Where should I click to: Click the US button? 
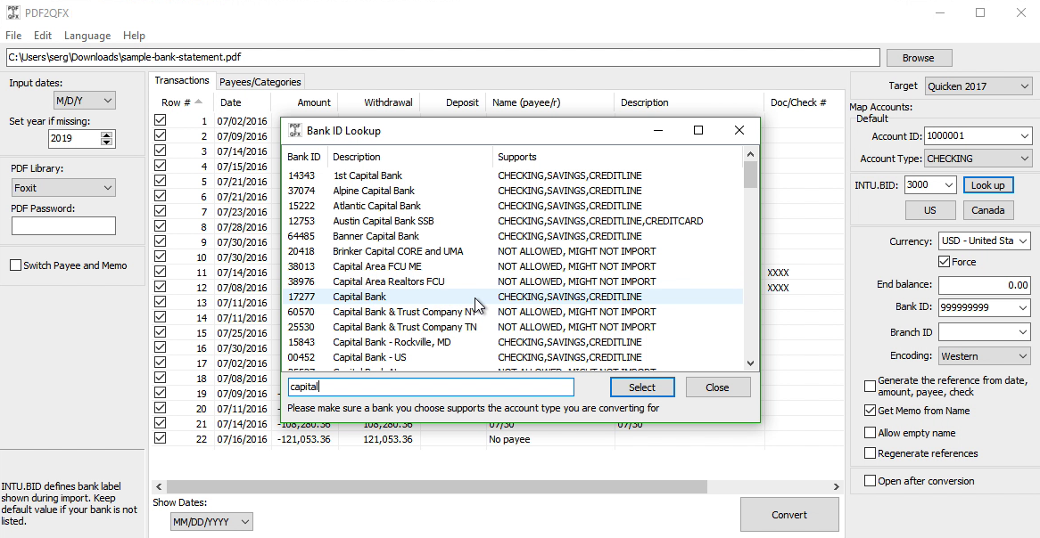click(930, 210)
